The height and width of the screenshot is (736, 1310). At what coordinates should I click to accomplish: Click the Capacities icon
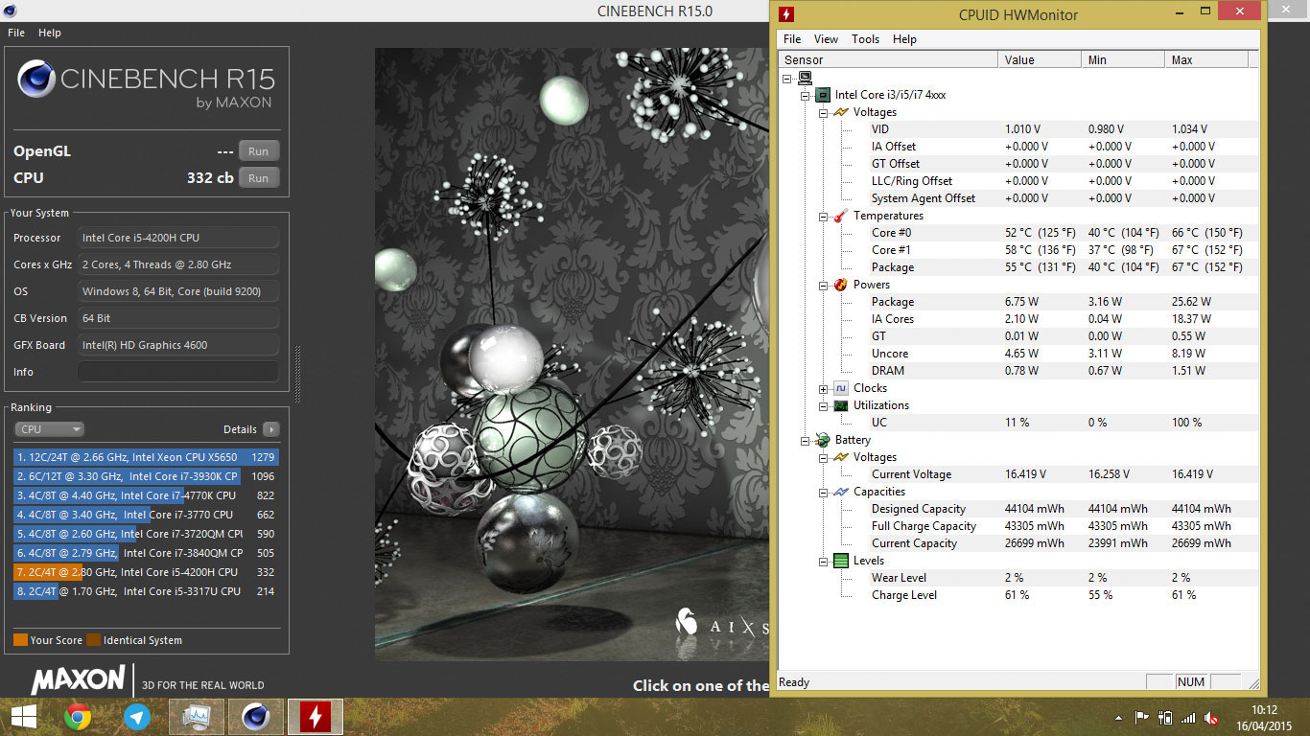click(840, 492)
